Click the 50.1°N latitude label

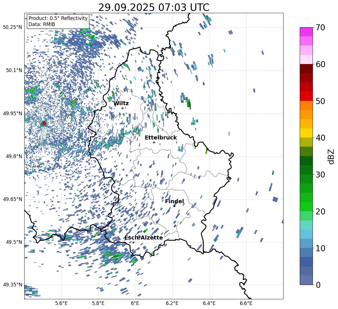14,71
